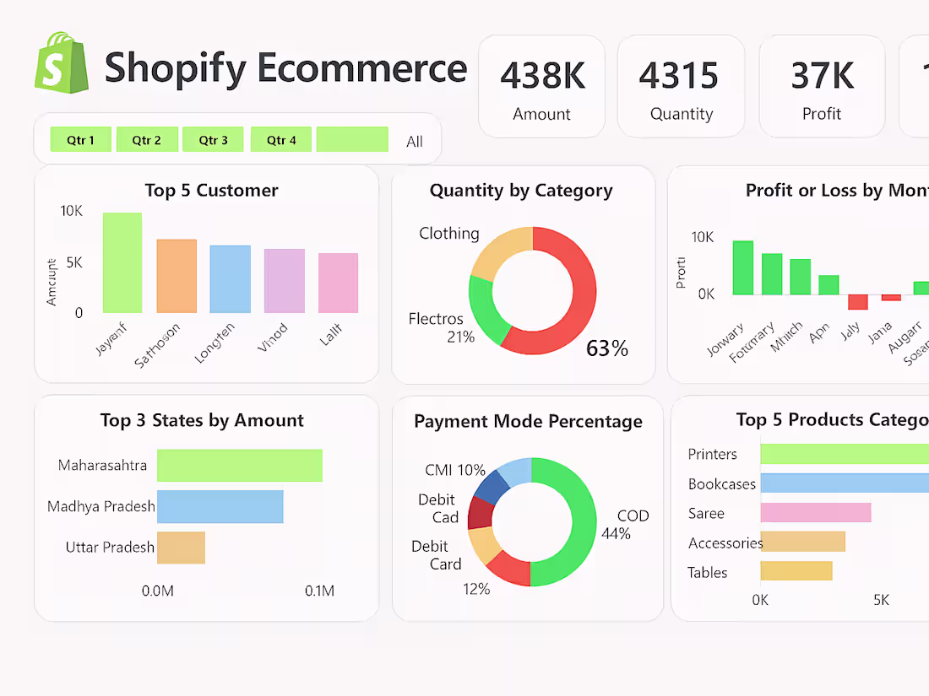Image resolution: width=929 pixels, height=696 pixels.
Task: Click the unlabeled green filter button
Action: click(352, 139)
